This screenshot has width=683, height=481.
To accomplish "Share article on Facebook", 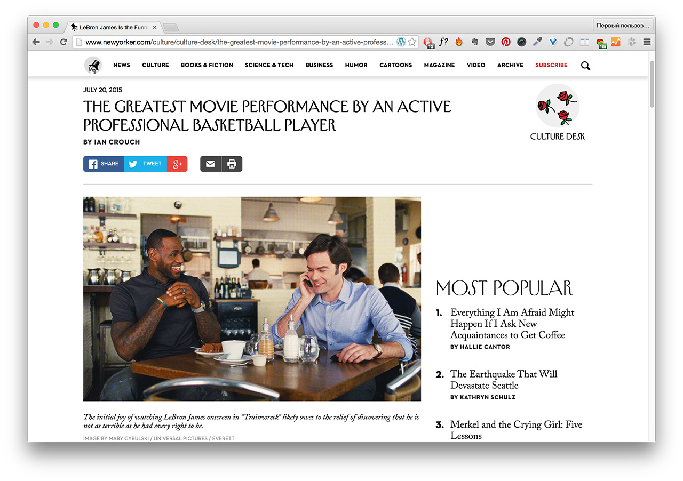I will tap(104, 164).
